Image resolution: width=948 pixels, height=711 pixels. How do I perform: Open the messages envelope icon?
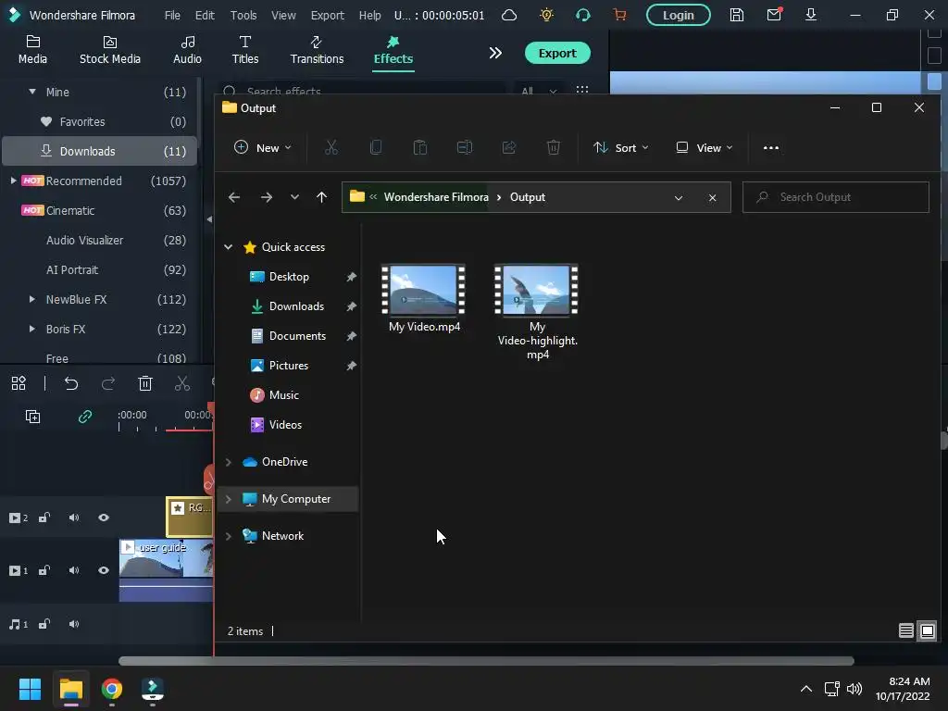pos(774,15)
